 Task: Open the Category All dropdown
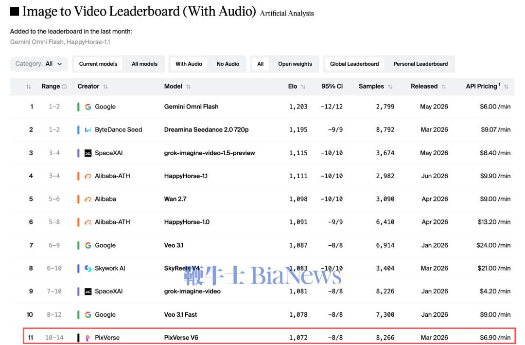tap(39, 64)
